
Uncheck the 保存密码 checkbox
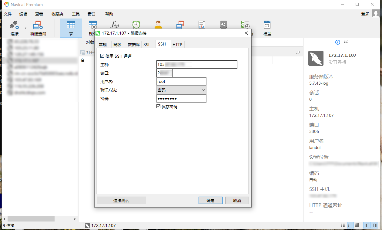click(x=158, y=107)
